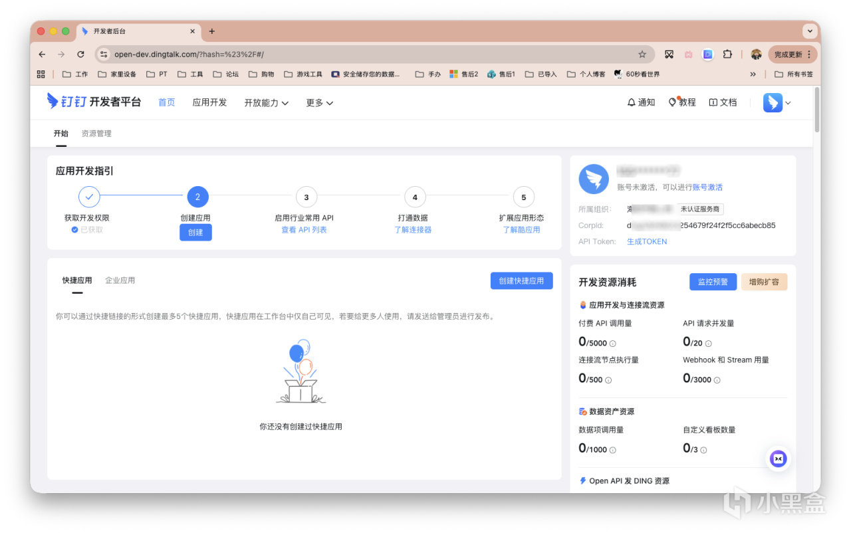The width and height of the screenshot is (851, 533).
Task: Click step 3 circle in 应用开发指引
Action: pos(306,197)
